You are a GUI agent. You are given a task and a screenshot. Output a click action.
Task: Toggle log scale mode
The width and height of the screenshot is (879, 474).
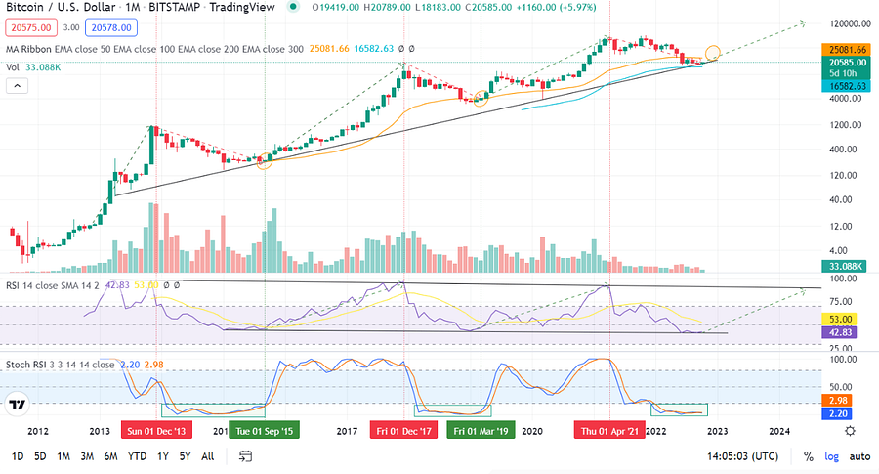[831, 456]
